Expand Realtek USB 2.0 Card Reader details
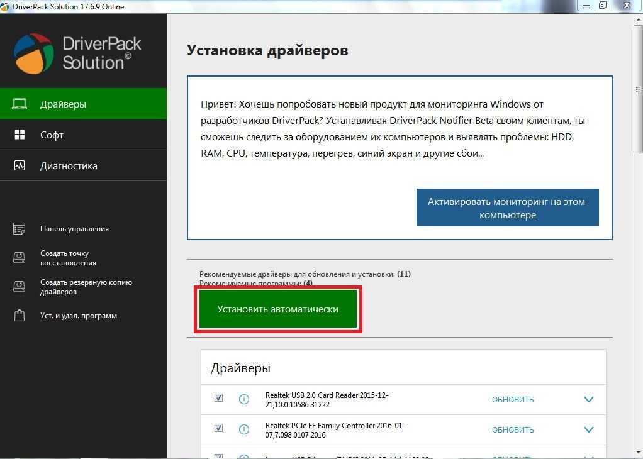This screenshot has width=643, height=459. coord(589,399)
